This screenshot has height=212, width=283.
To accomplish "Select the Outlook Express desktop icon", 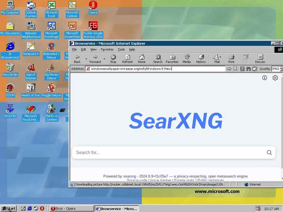I will 31,9.
